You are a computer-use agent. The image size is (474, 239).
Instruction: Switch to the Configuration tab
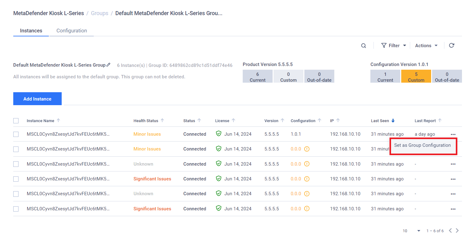[x=72, y=31]
